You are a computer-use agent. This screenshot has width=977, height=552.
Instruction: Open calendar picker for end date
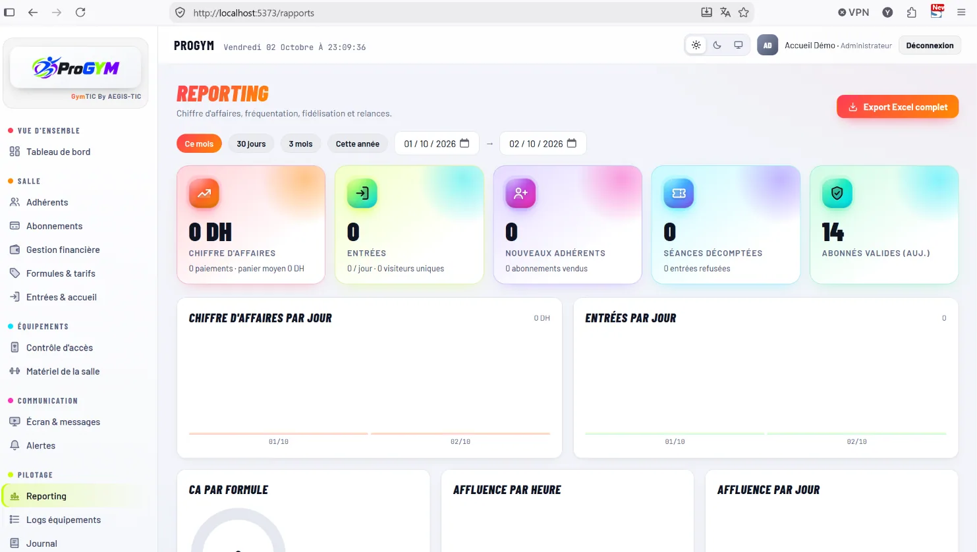click(x=572, y=144)
